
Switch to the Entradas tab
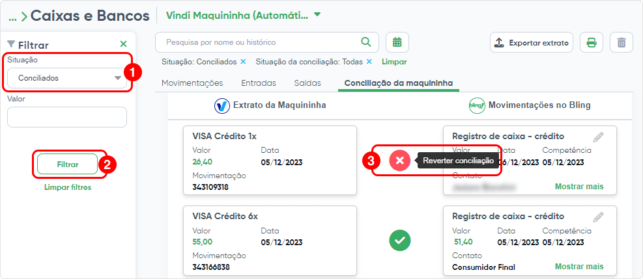pyautogui.click(x=259, y=83)
